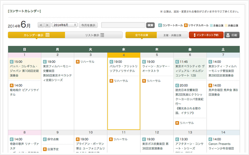249x155 pixels.
Task: Click the R recital hall icon in legend
Action: (x=186, y=25)
